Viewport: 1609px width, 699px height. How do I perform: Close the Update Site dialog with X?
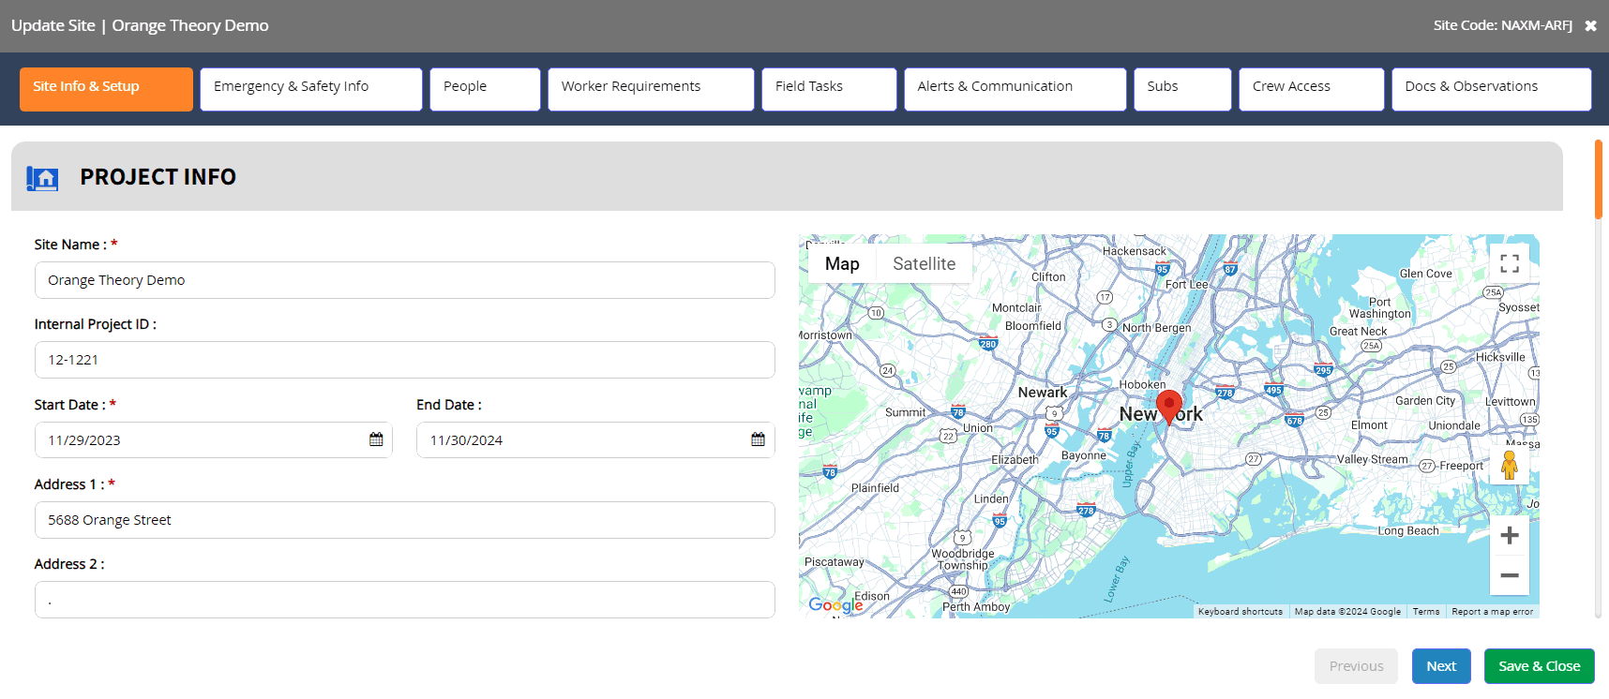(1590, 26)
